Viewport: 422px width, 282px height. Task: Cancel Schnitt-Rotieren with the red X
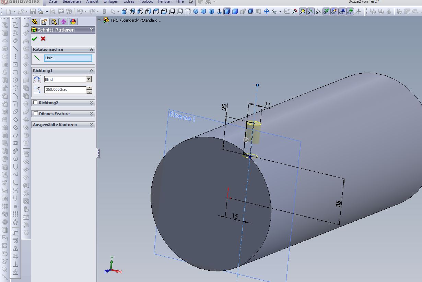coord(43,39)
